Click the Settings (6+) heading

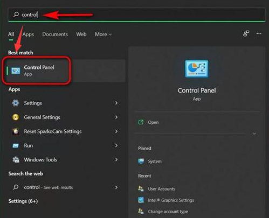(x=23, y=201)
